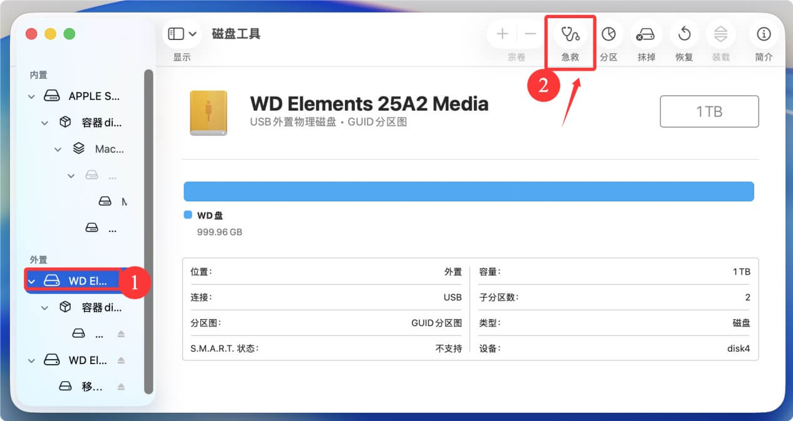Eject the volume under the selected WD Elements
793x421 pixels.
pos(121,333)
